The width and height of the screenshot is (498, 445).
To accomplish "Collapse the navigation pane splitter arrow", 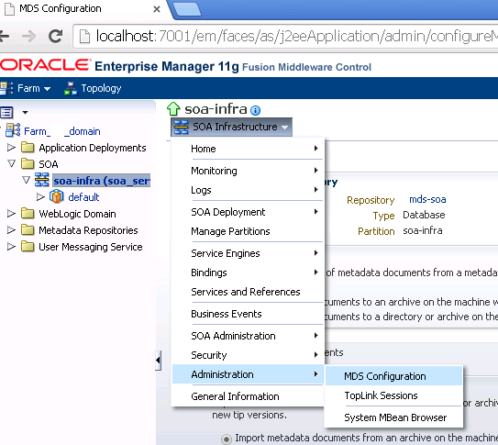I will coord(158,361).
